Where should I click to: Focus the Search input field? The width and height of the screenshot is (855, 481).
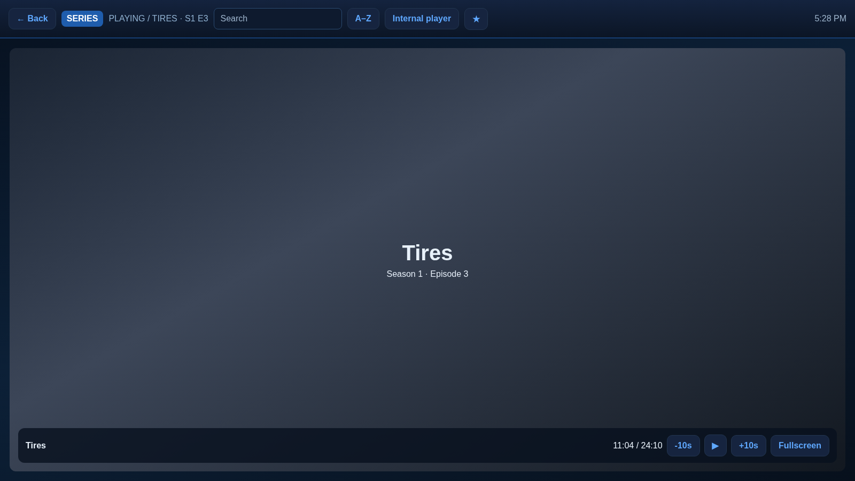(278, 19)
